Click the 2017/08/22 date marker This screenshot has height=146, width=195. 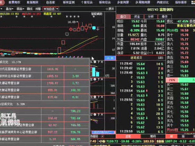point(103,132)
